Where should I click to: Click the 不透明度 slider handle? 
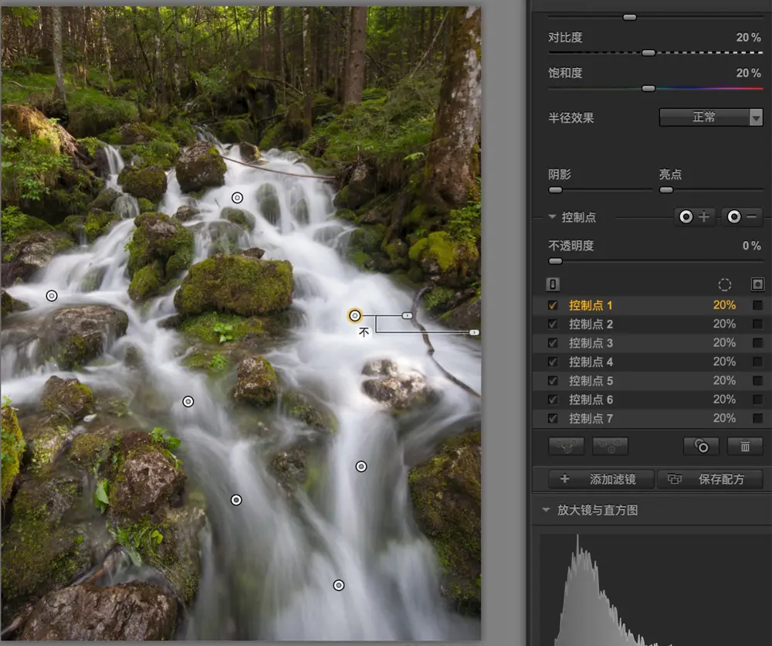click(555, 261)
